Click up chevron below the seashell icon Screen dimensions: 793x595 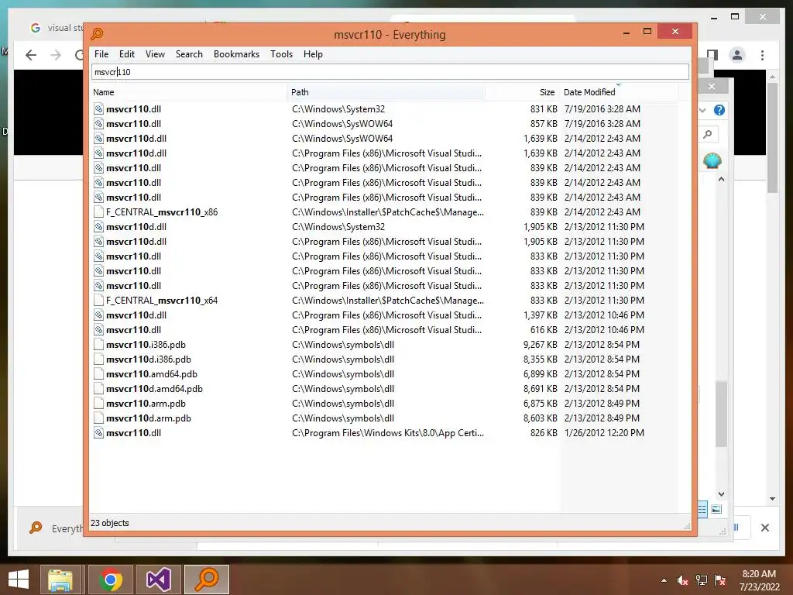(721, 179)
